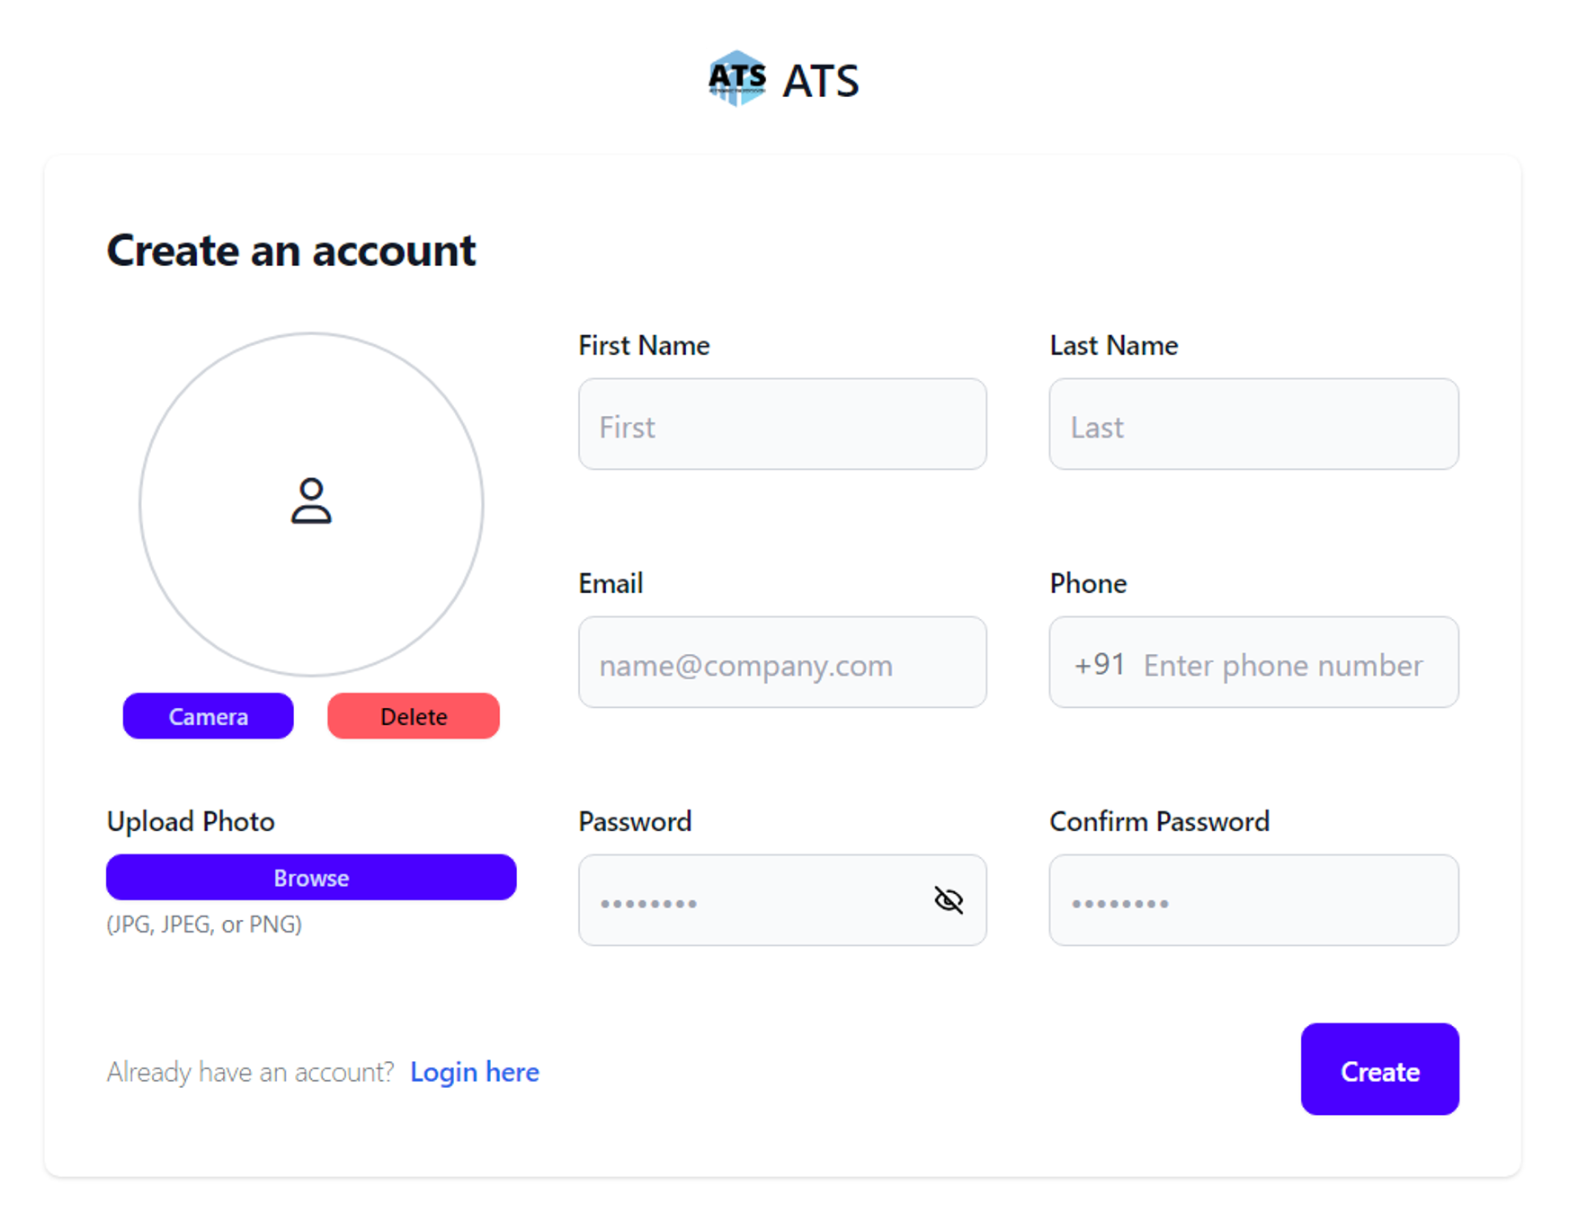Click the Confirm Password label text
1578x1212 pixels.
(1159, 821)
